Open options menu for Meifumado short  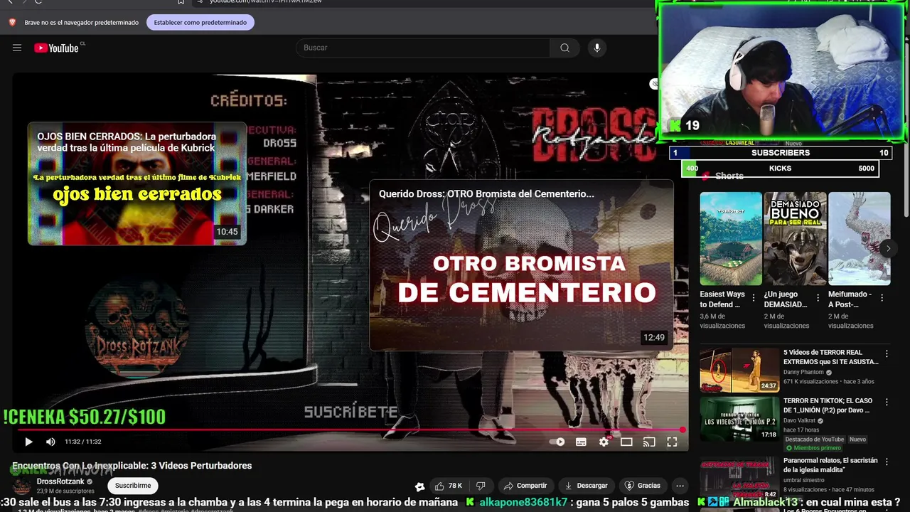tap(882, 299)
